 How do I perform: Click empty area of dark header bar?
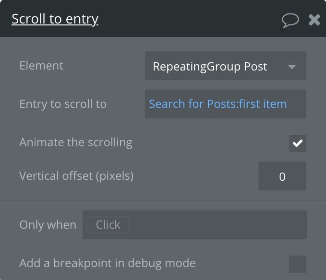pyautogui.click(x=192, y=19)
